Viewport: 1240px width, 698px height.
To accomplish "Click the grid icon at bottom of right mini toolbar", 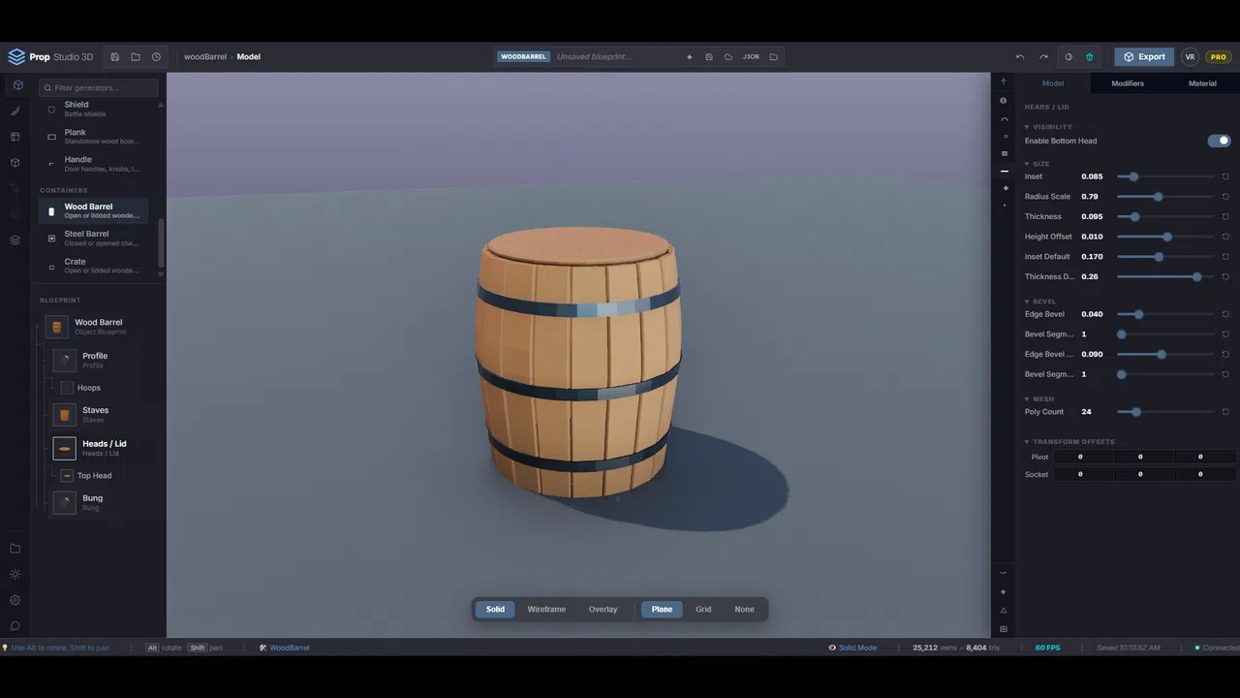I will tap(1004, 629).
